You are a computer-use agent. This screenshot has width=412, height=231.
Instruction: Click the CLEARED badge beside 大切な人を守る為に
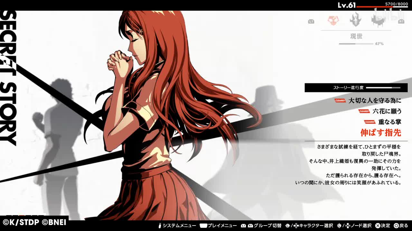coord(340,101)
